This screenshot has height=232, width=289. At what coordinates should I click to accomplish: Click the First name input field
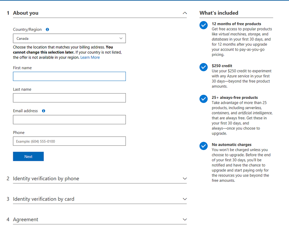69,76
